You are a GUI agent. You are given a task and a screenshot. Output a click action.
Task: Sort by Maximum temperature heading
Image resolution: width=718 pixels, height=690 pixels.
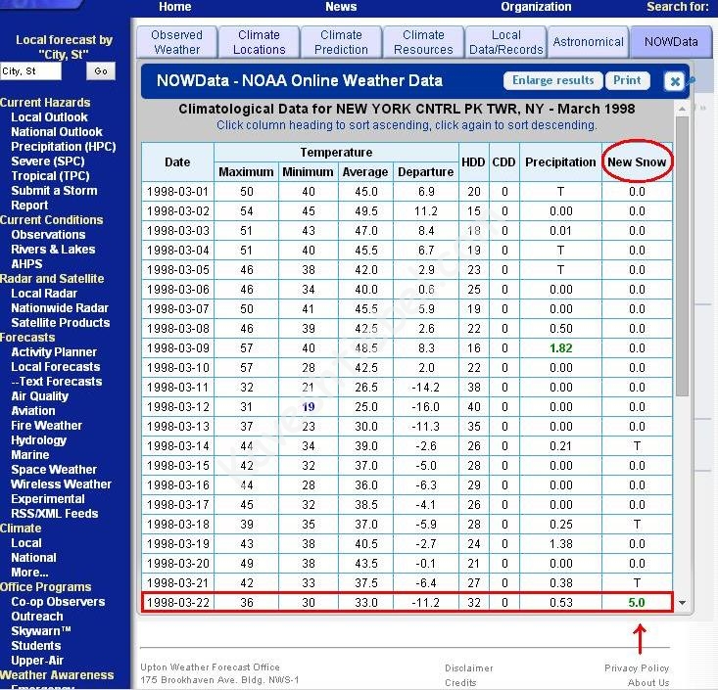coord(246,172)
